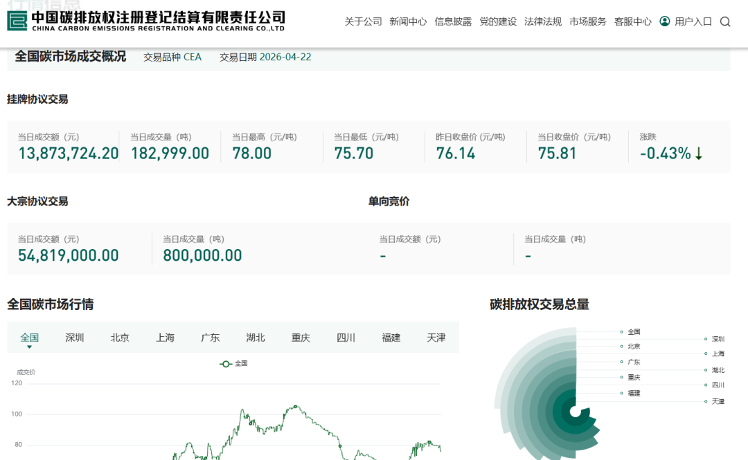Screen dimensions: 748x460
Task: Switch to the 深圳 market tab
Action: click(75, 338)
